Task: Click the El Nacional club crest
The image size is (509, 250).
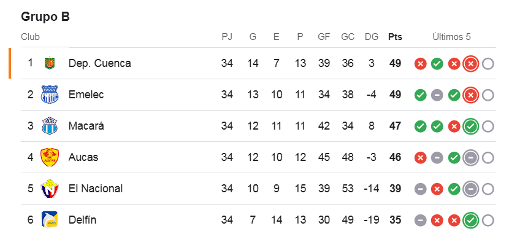Action: (x=49, y=189)
